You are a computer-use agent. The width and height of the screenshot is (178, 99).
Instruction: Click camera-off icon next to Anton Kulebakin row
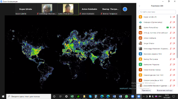pos(174,38)
